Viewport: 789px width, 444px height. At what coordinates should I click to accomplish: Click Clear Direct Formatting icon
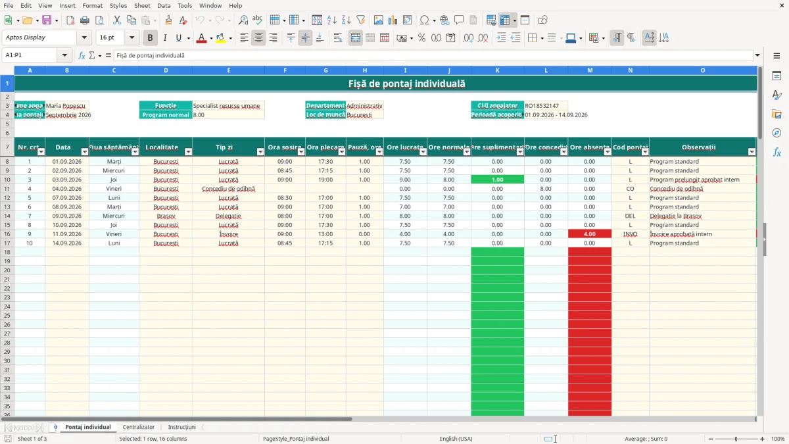click(x=183, y=20)
